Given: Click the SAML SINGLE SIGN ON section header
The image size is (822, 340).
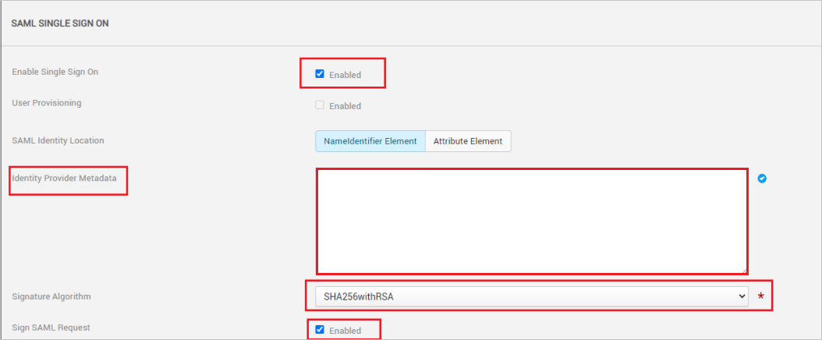Looking at the screenshot, I should click(60, 23).
